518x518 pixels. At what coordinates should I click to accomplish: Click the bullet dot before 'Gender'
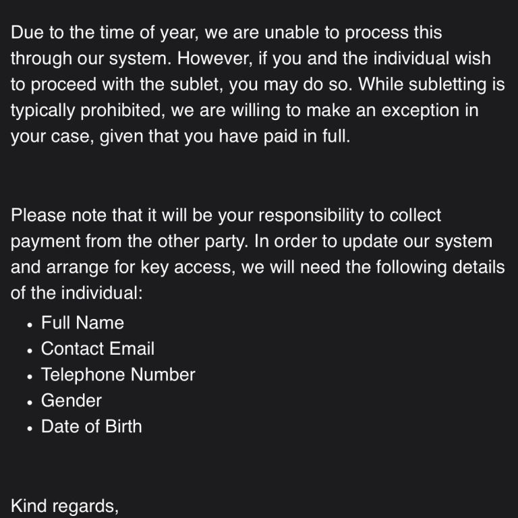point(30,403)
